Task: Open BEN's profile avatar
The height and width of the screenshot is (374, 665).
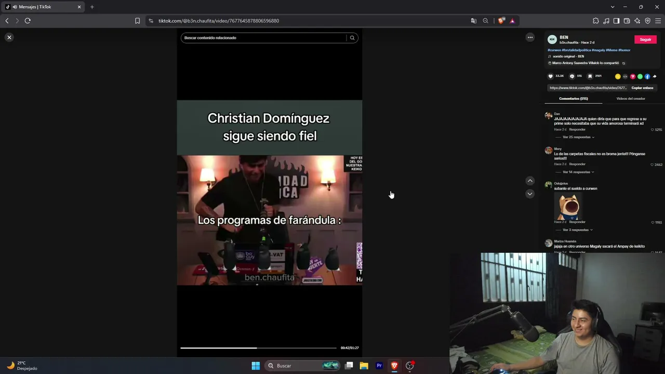Action: 552,39
